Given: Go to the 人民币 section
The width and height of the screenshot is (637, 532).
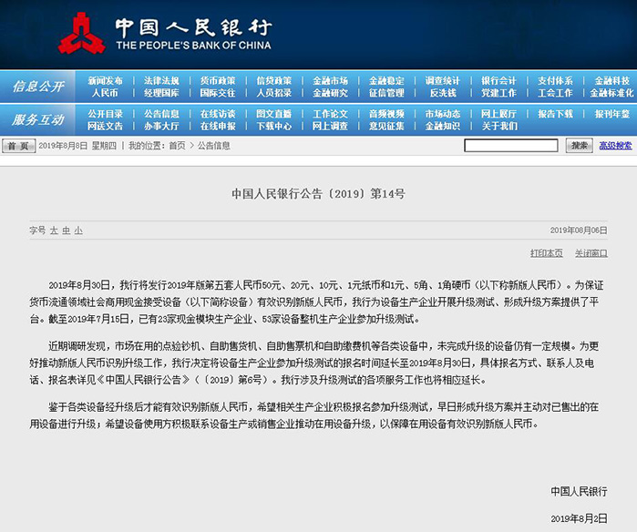Looking at the screenshot, I should (x=105, y=93).
